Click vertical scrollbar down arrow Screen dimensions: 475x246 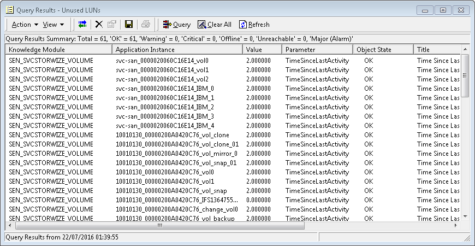click(465, 216)
